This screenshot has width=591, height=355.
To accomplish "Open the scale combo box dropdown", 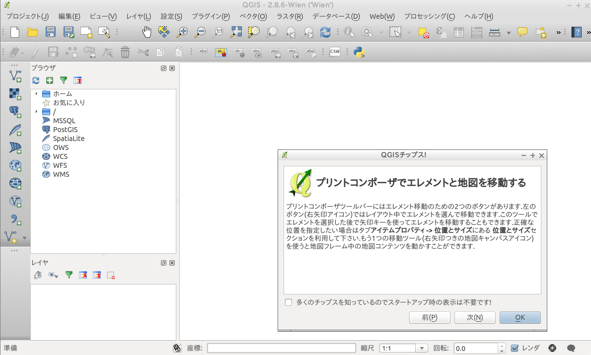I will (x=422, y=348).
